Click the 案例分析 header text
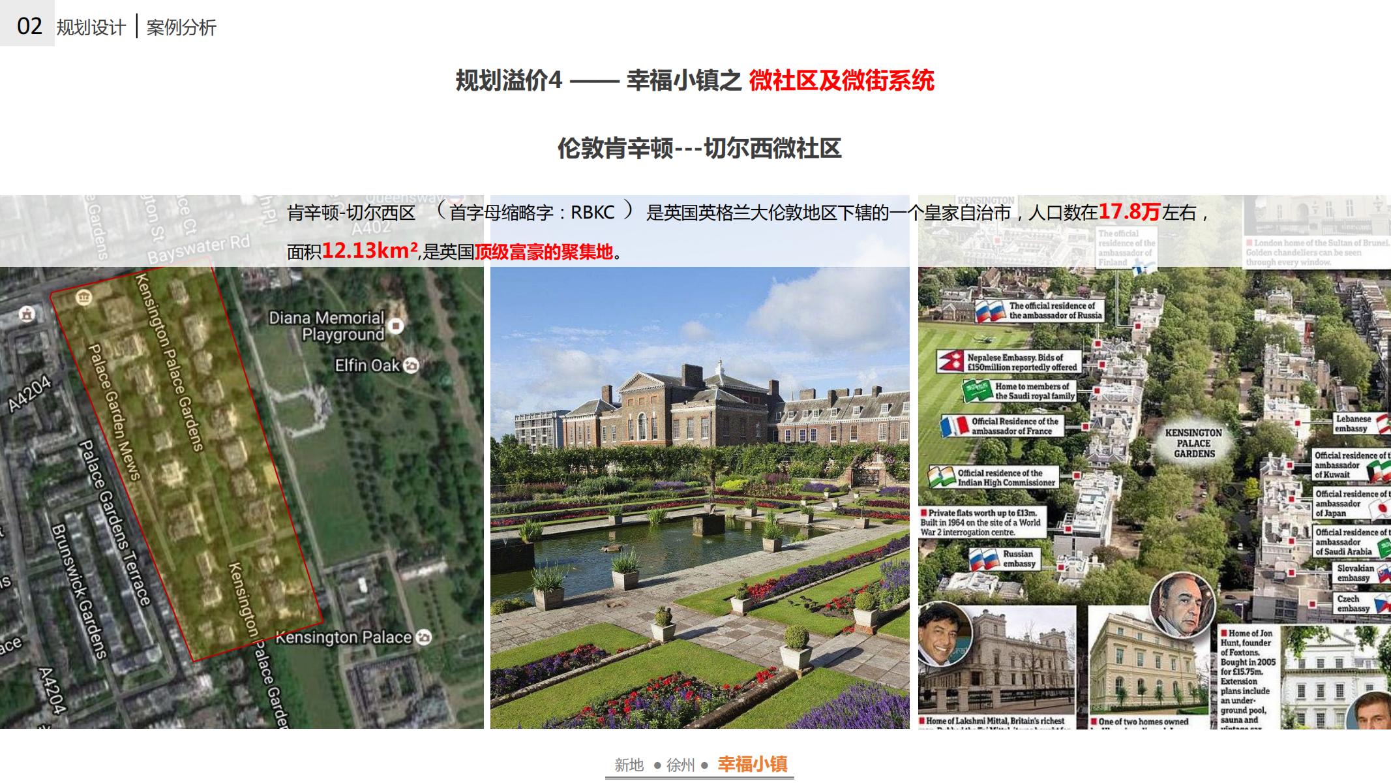Viewport: 1391px width, 783px height. click(181, 27)
